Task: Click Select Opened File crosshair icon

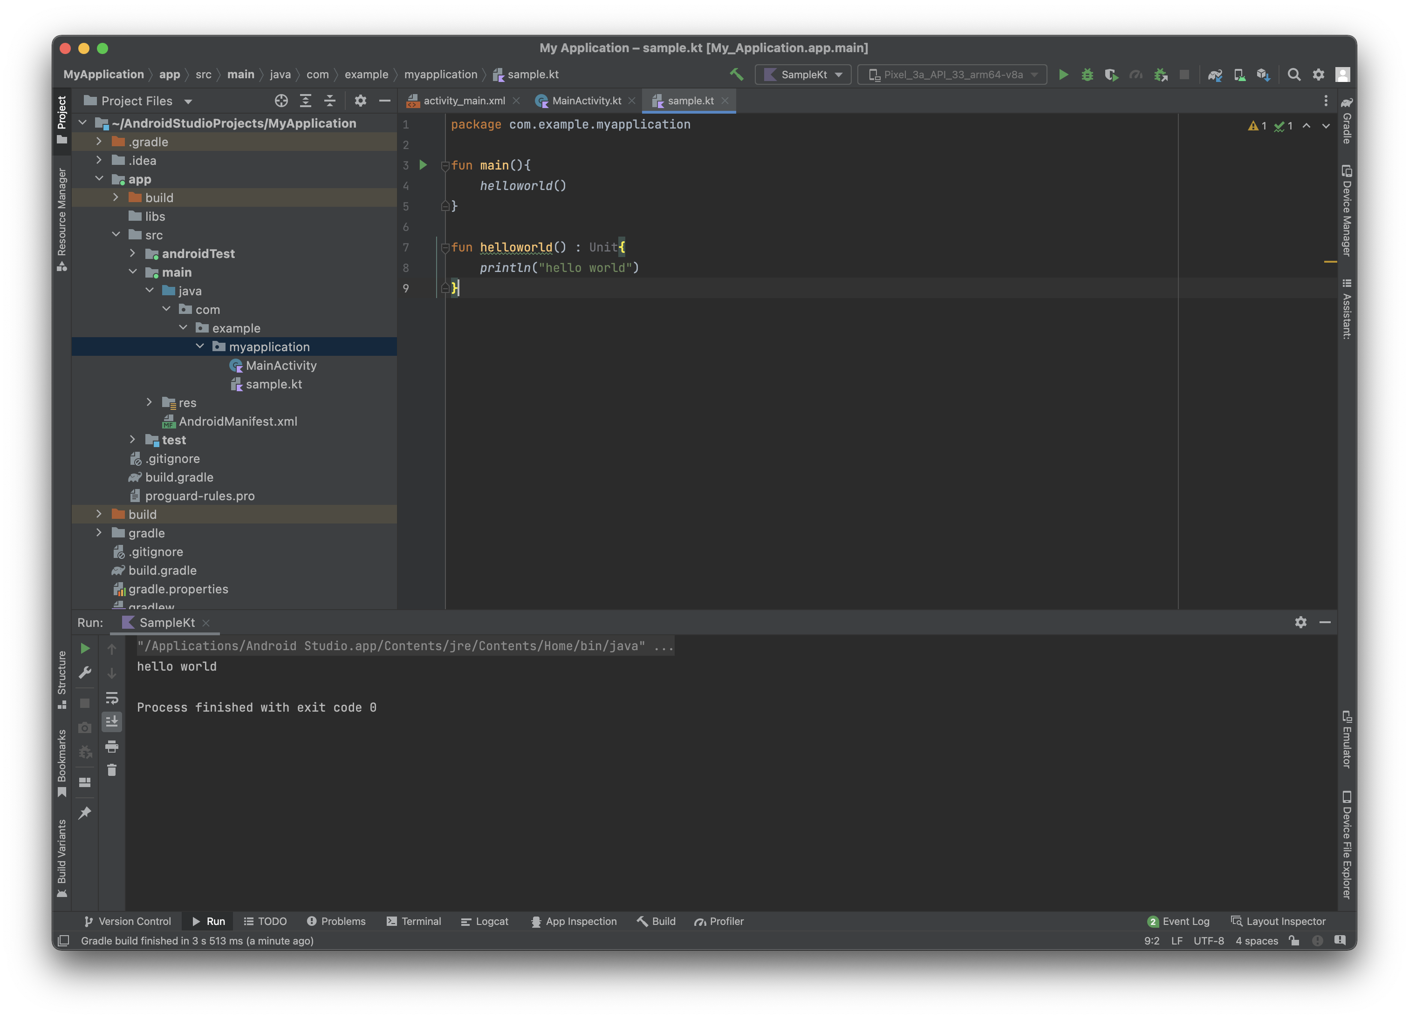Action: (x=281, y=101)
